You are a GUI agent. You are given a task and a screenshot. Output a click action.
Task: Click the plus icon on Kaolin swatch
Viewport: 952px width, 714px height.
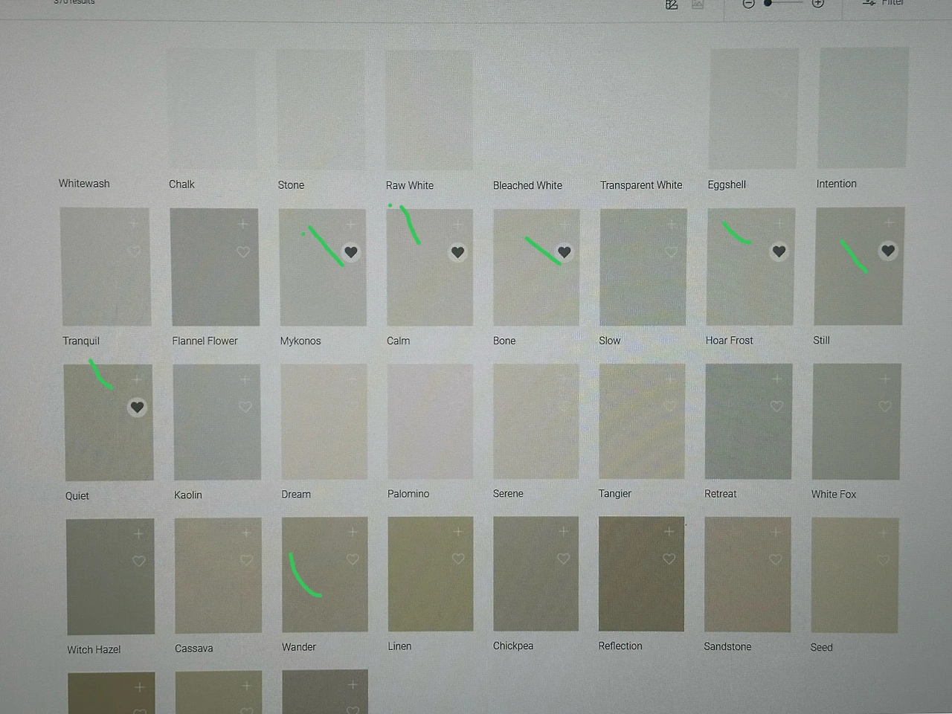point(245,379)
